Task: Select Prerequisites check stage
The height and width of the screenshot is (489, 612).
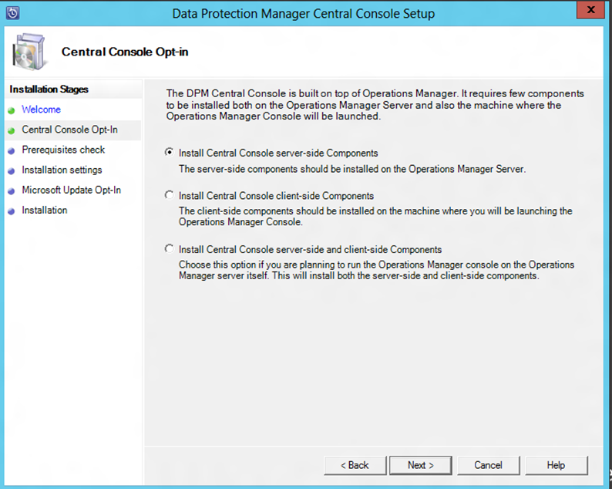Action: pyautogui.click(x=63, y=150)
